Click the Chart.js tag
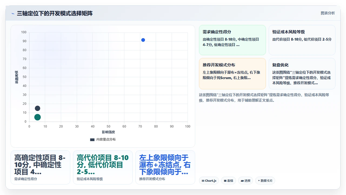 pos(209,181)
